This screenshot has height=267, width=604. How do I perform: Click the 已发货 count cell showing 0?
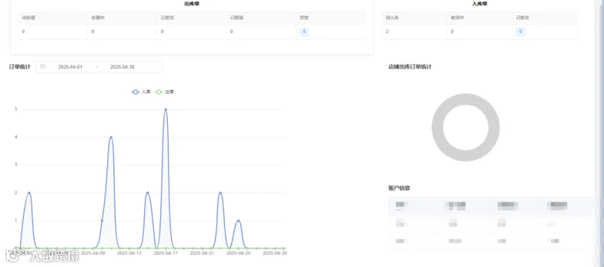[x=191, y=32]
